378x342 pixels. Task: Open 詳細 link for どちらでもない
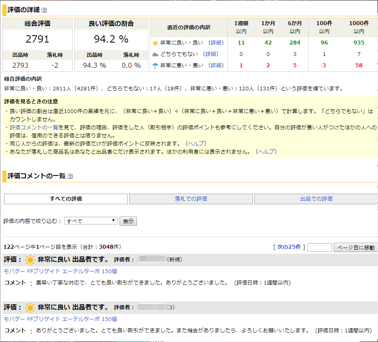[x=210, y=54]
